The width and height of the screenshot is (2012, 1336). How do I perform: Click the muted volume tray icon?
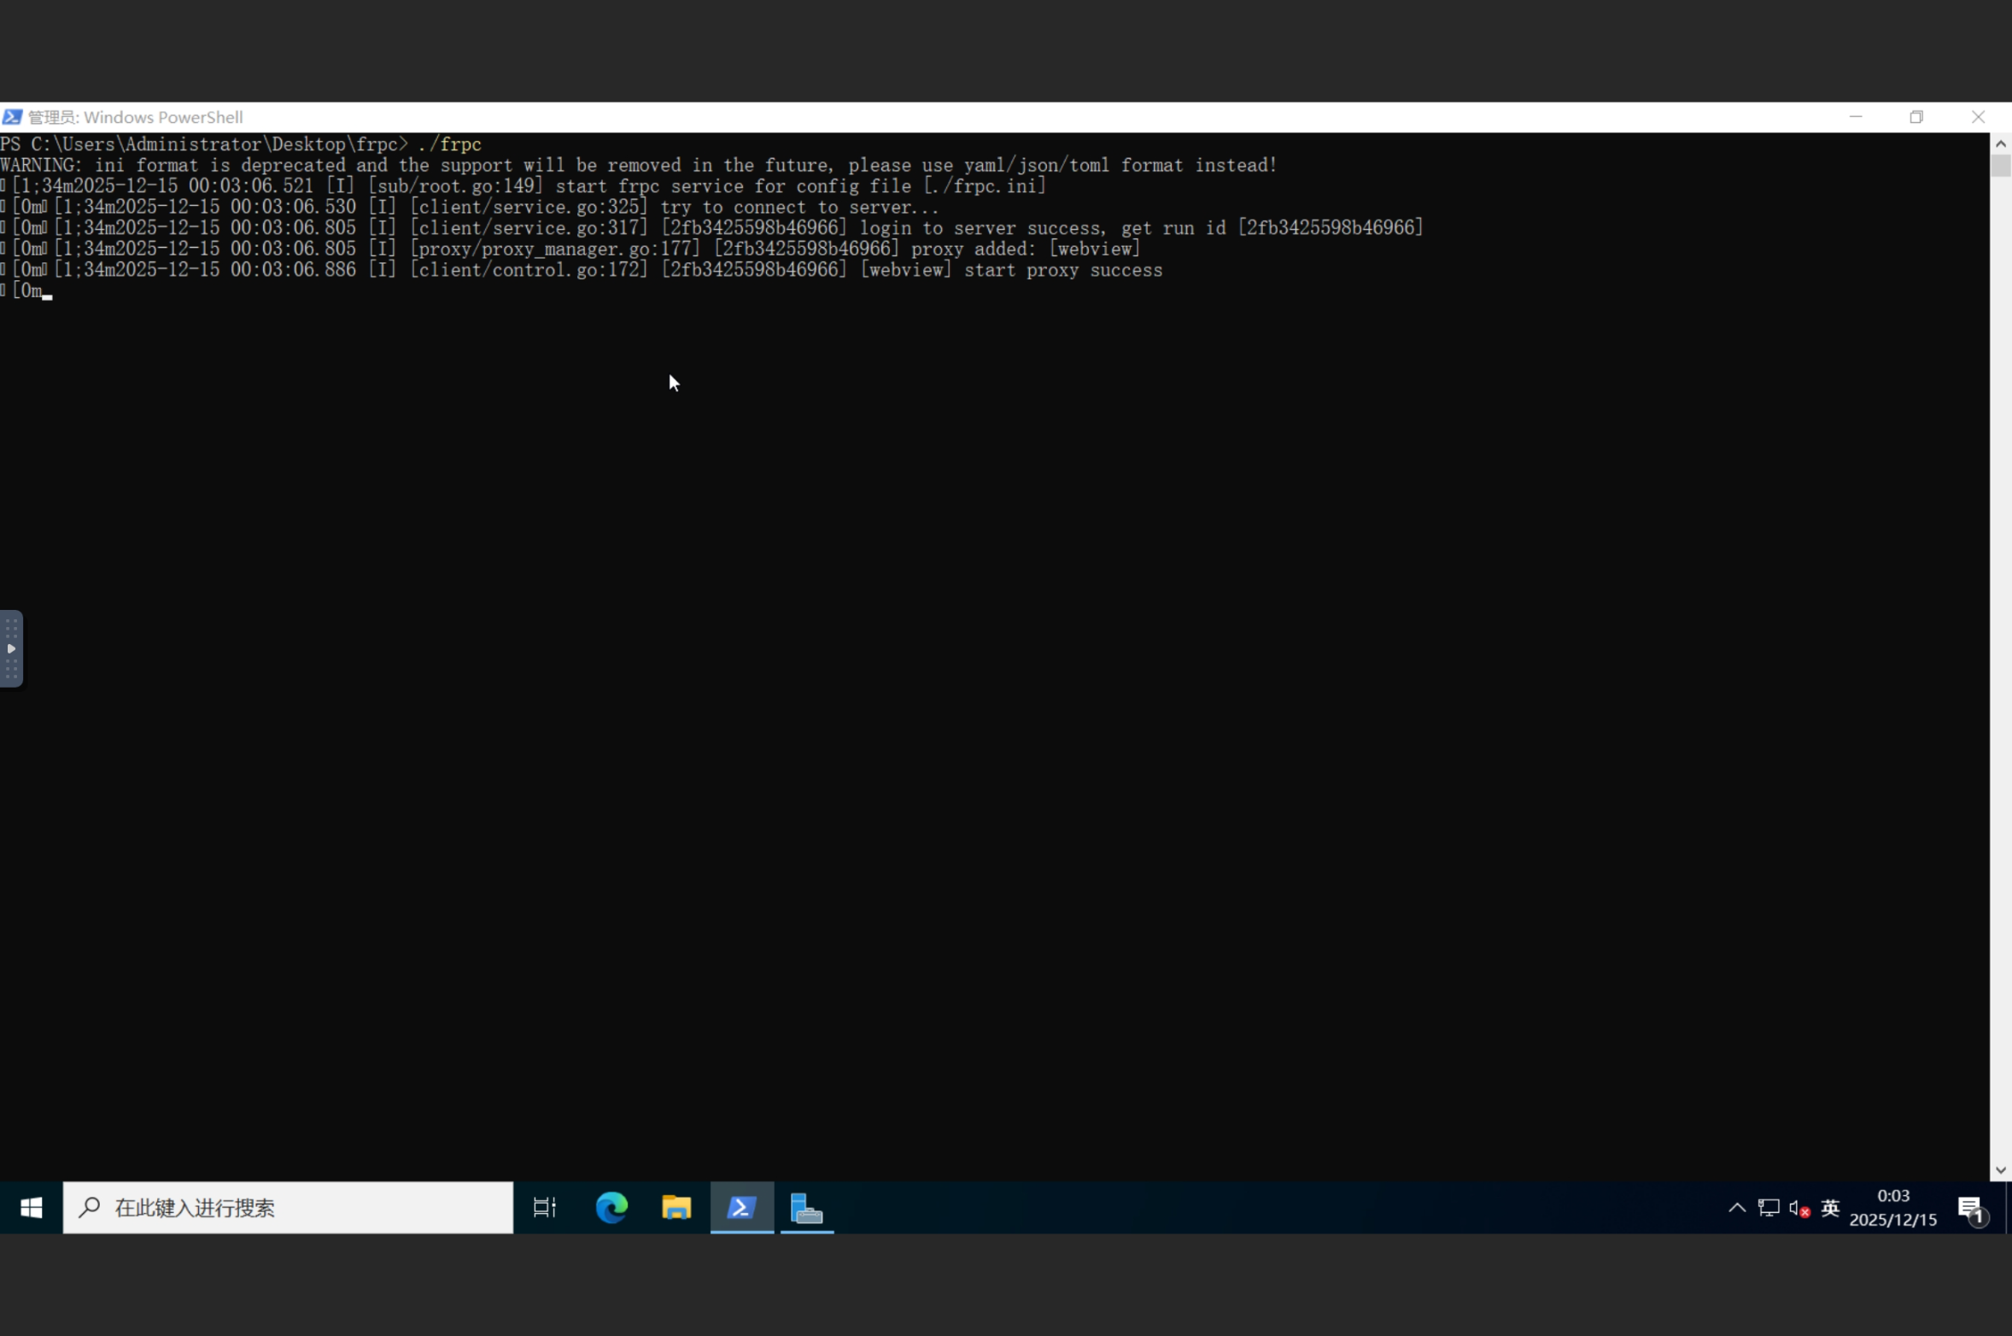tap(1799, 1208)
